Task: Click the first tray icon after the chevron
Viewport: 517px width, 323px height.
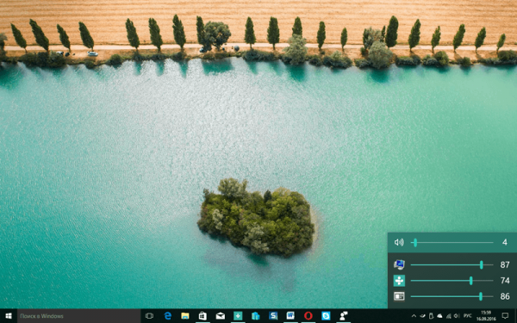Action: [x=423, y=316]
